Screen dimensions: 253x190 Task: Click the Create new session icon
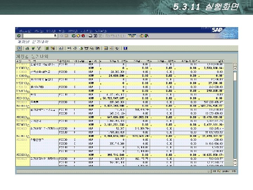click(129, 36)
